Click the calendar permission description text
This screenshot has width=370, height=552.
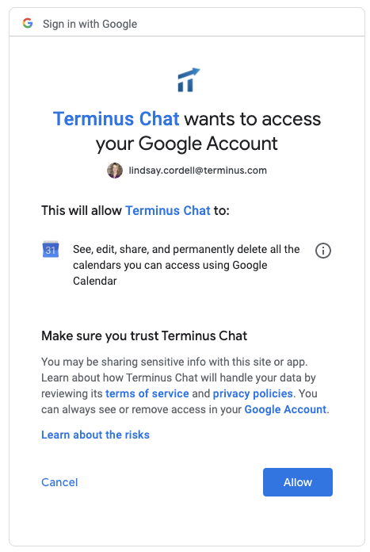click(x=186, y=265)
